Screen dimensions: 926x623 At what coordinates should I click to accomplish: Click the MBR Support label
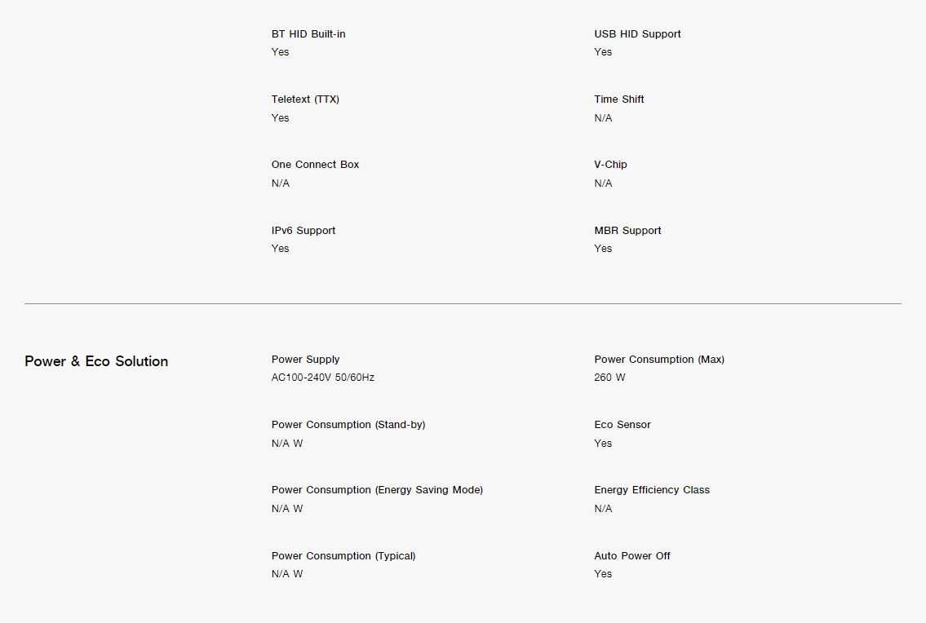[x=627, y=230]
